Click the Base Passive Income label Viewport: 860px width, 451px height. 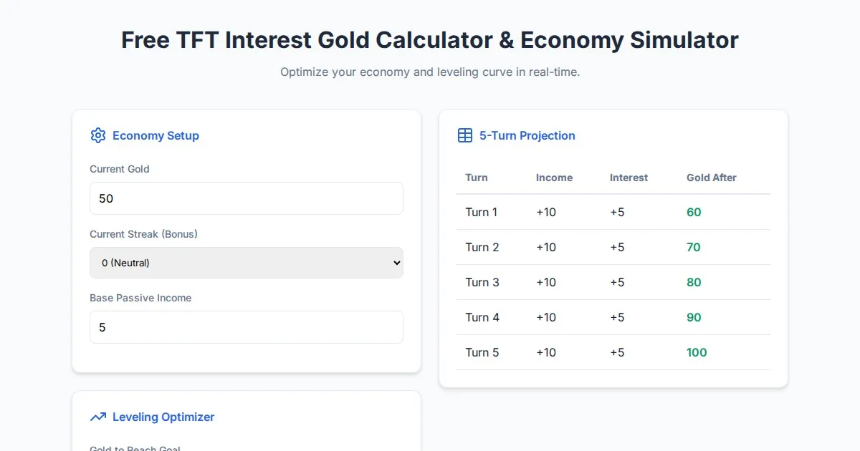point(140,298)
